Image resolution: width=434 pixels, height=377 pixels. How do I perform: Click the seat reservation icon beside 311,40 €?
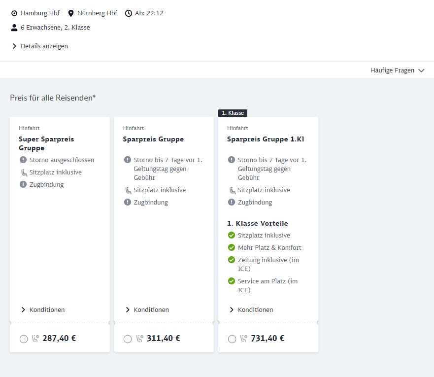point(140,338)
